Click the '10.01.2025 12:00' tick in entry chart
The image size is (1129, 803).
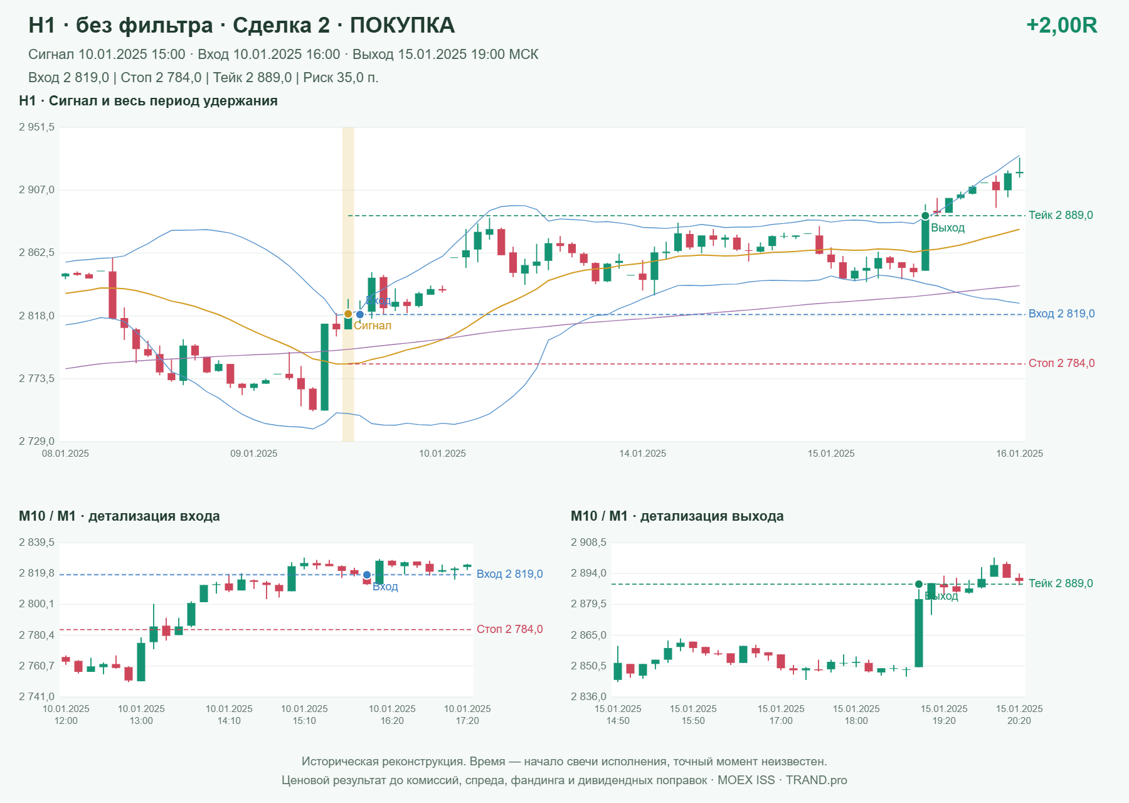coord(66,715)
